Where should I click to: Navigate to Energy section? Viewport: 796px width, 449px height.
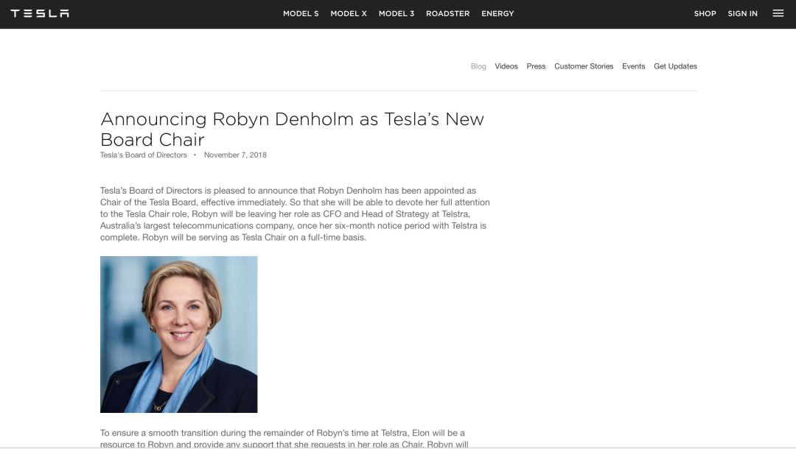(x=497, y=13)
